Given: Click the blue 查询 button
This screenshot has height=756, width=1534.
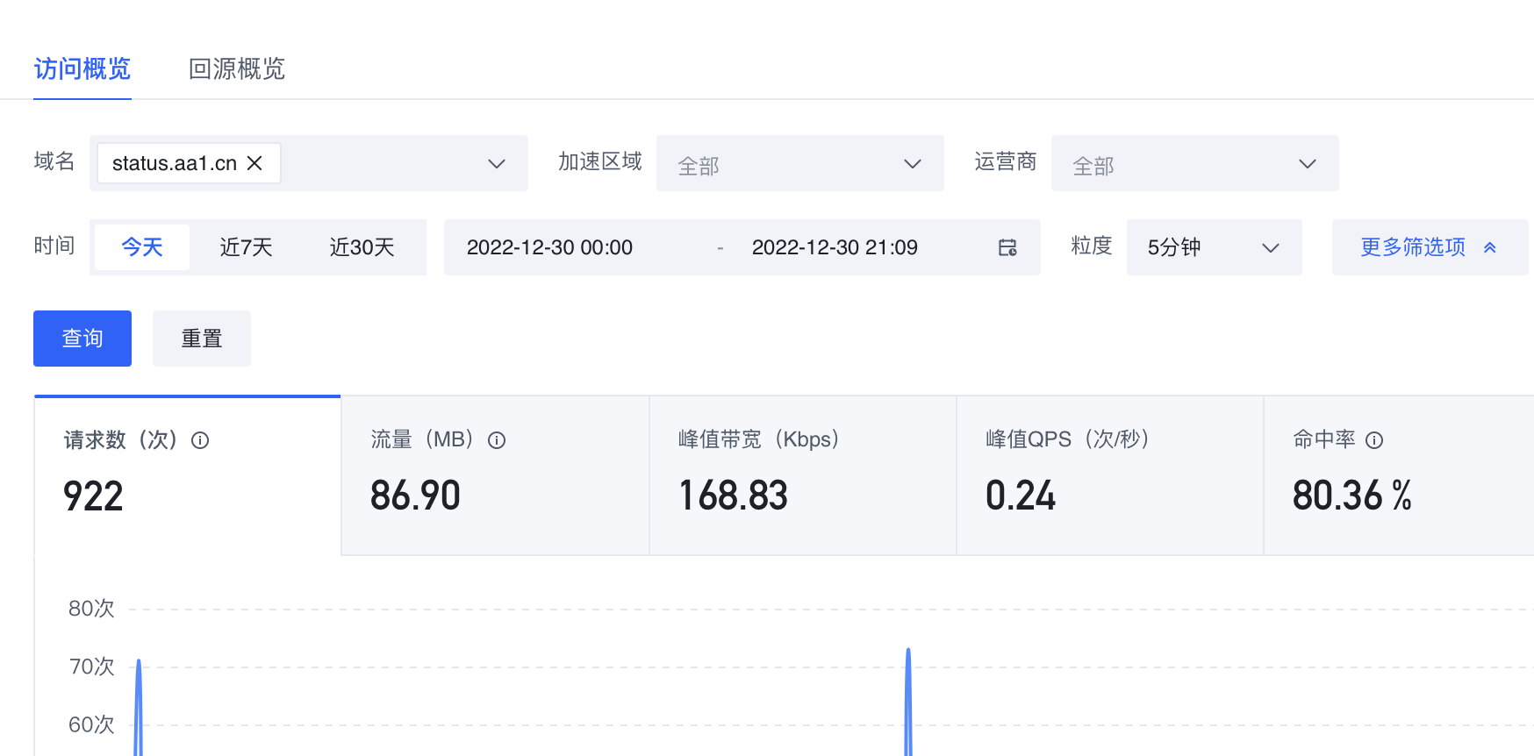Looking at the screenshot, I should pos(82,339).
